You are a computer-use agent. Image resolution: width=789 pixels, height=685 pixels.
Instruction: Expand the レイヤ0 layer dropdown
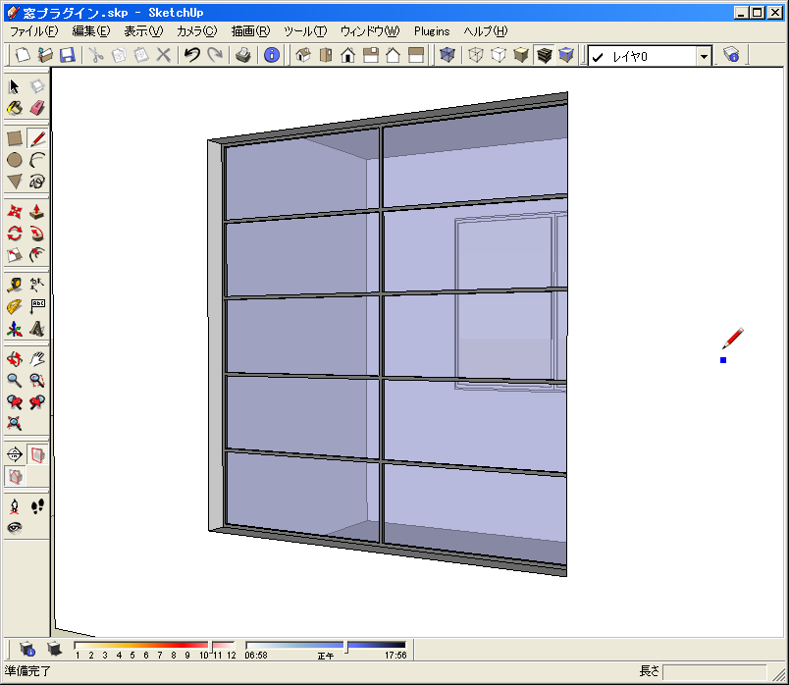coord(704,57)
